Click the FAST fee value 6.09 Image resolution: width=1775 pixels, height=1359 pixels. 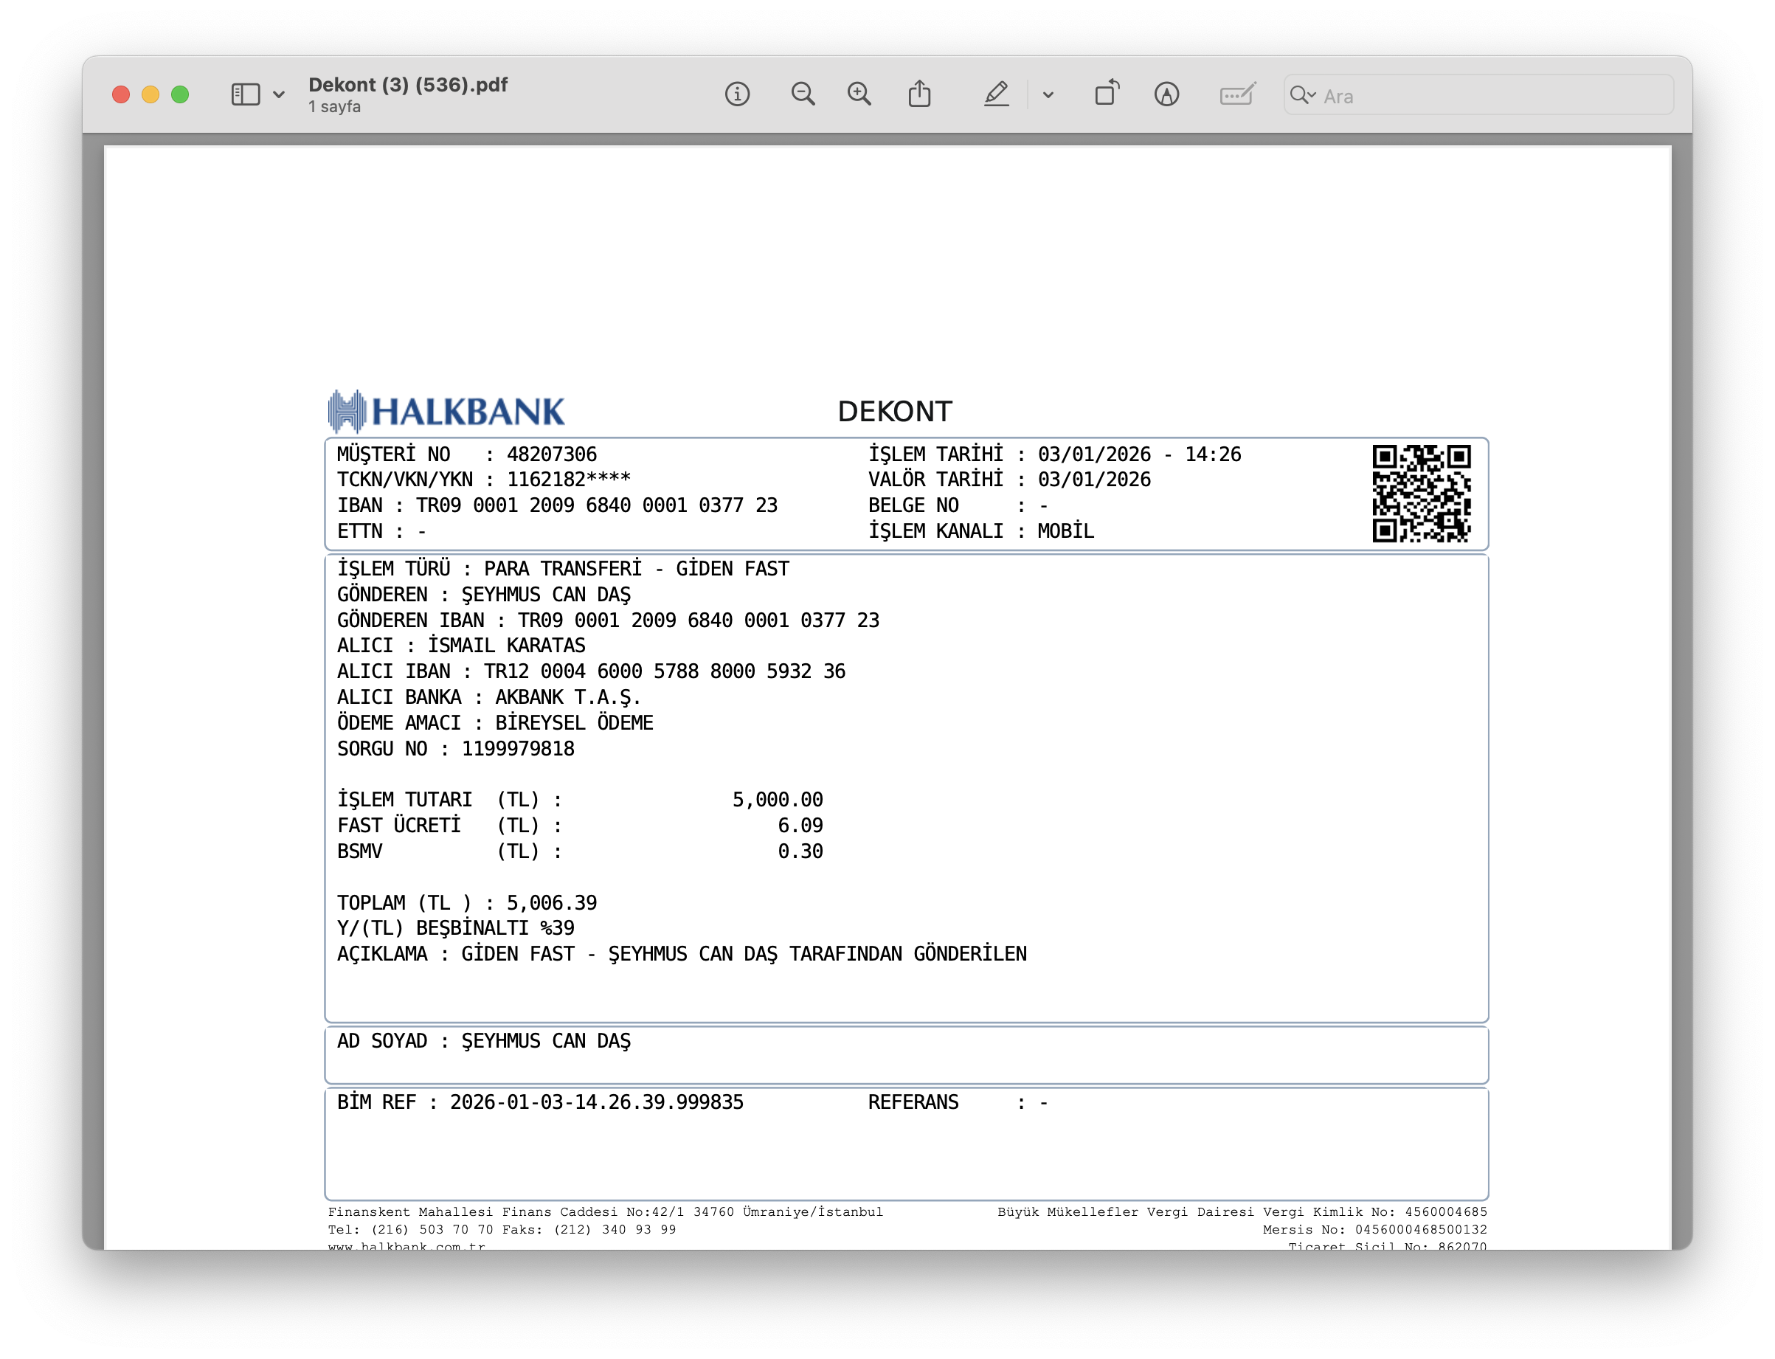click(800, 826)
